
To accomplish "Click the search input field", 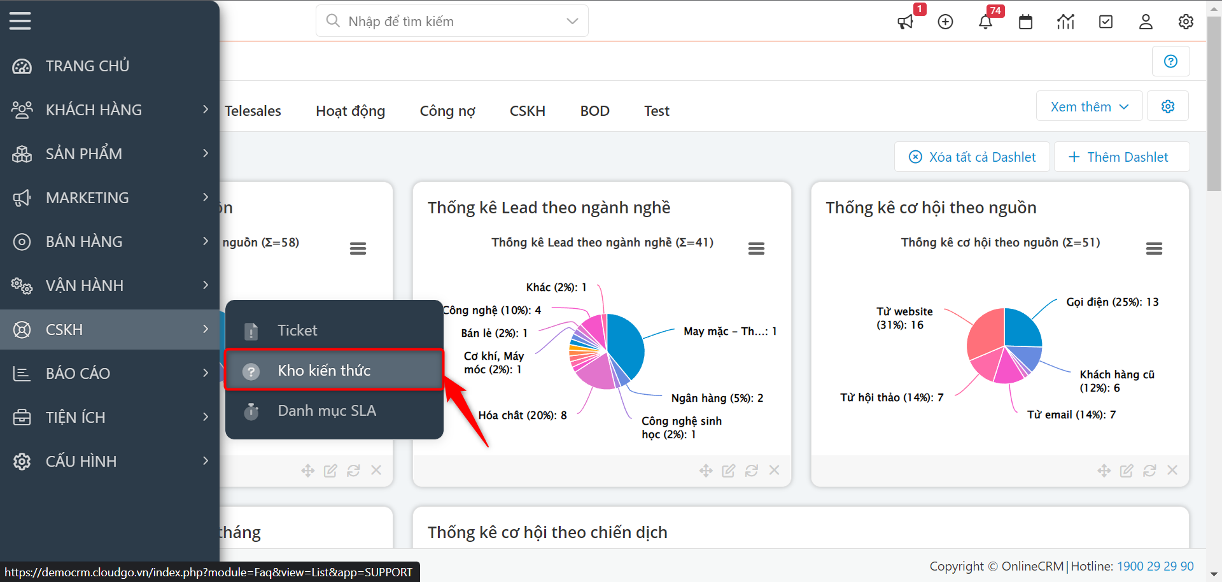I will (452, 21).
